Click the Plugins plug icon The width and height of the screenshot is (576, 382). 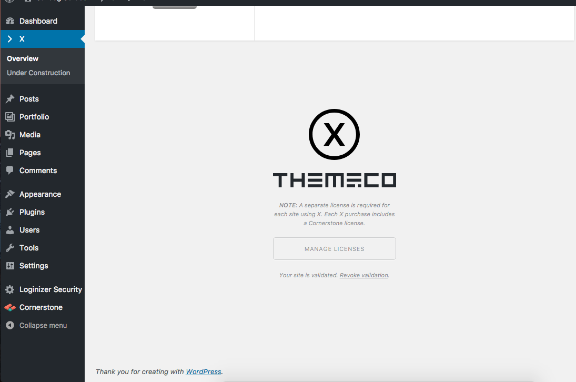[10, 212]
